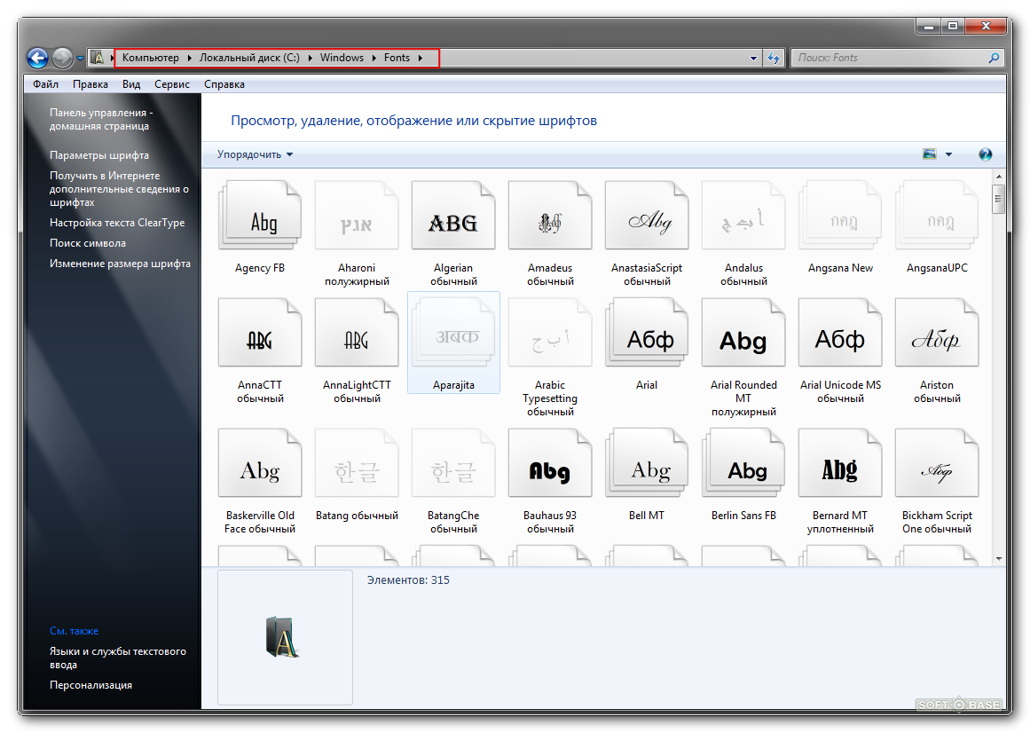Screen dimensions: 1030x733
Task: Select Локальный диск (C:) in address path
Action: click(249, 58)
